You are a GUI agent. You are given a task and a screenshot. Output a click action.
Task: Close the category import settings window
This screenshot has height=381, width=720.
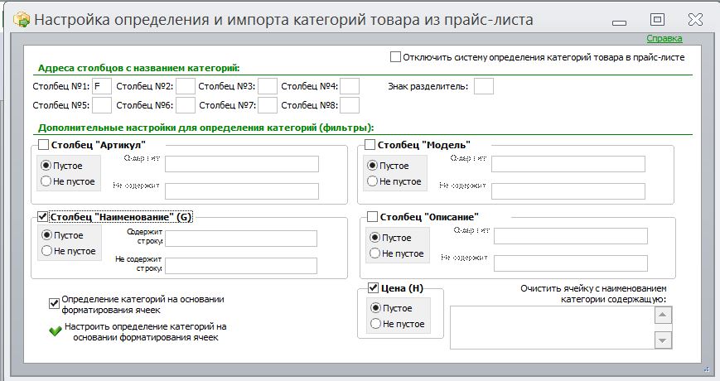coord(695,19)
